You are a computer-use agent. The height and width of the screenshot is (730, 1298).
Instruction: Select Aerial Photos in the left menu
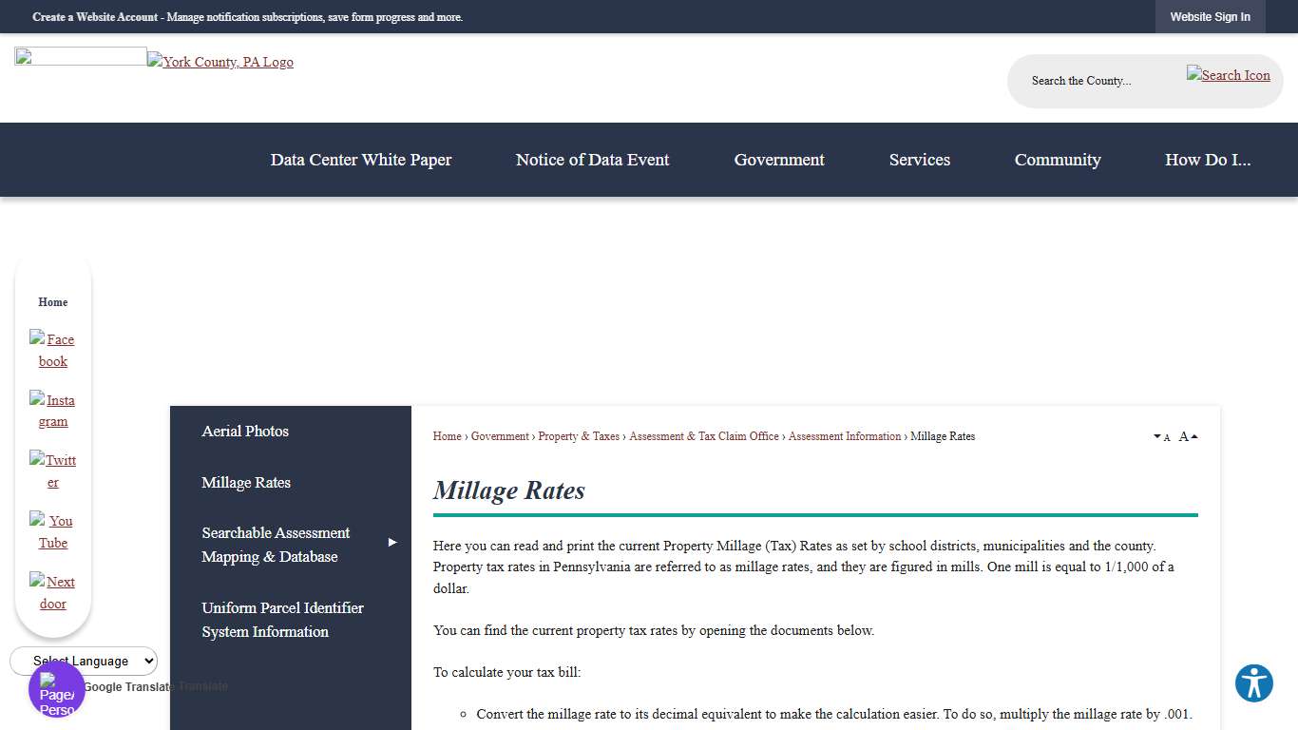tap(245, 431)
